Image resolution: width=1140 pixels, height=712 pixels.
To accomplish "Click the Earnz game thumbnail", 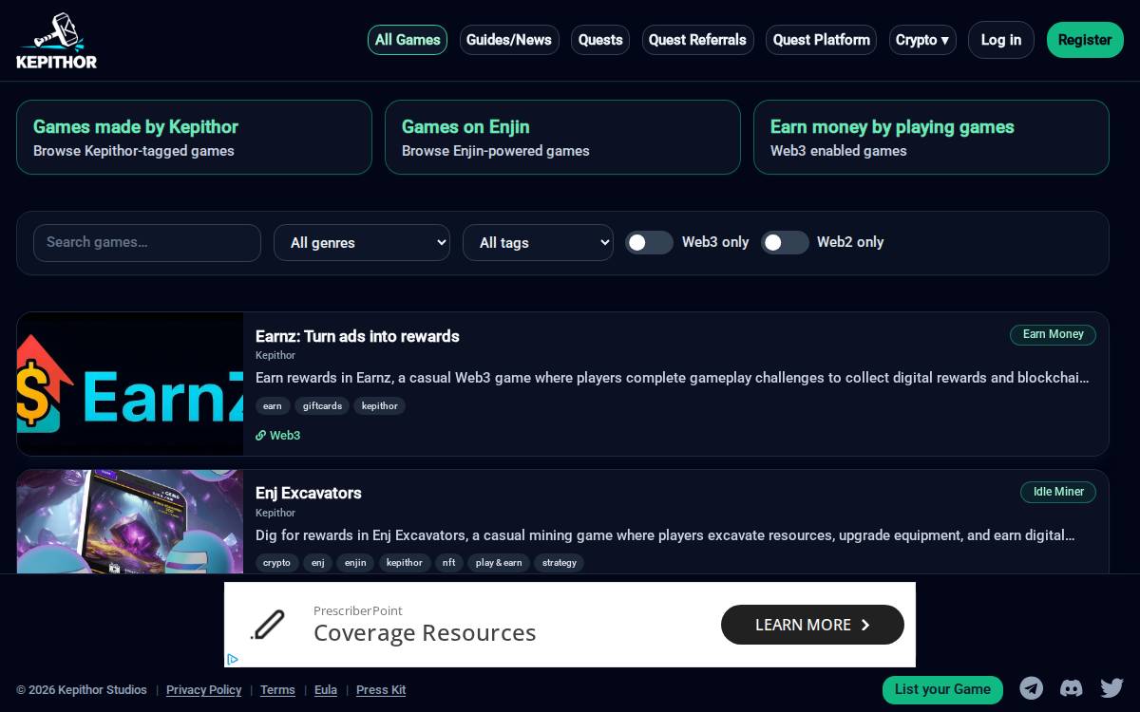I will tap(130, 384).
